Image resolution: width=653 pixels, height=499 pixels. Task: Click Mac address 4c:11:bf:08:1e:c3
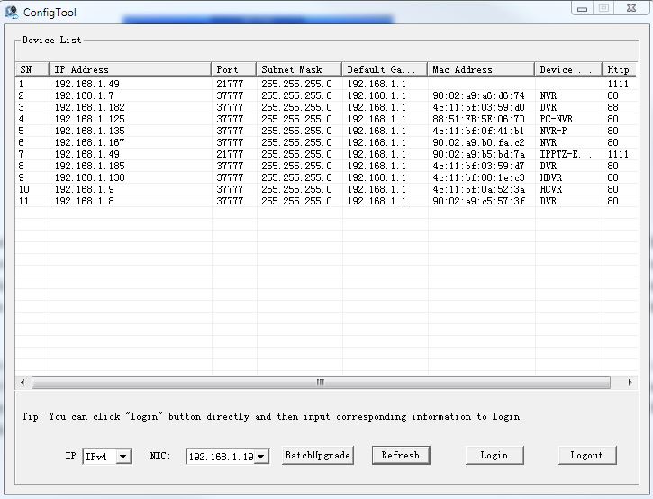click(478, 177)
